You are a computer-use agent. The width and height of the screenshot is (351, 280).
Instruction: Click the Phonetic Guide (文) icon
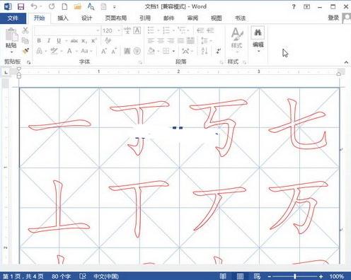(127, 30)
